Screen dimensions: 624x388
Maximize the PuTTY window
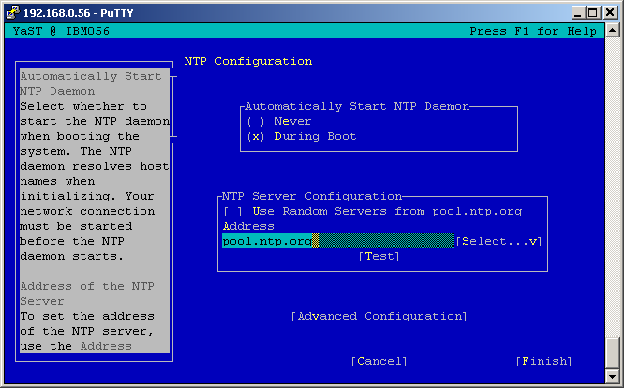(x=592, y=13)
